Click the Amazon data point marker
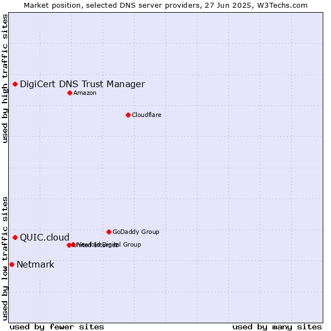Viewport: 331px width, 331px height. click(70, 93)
